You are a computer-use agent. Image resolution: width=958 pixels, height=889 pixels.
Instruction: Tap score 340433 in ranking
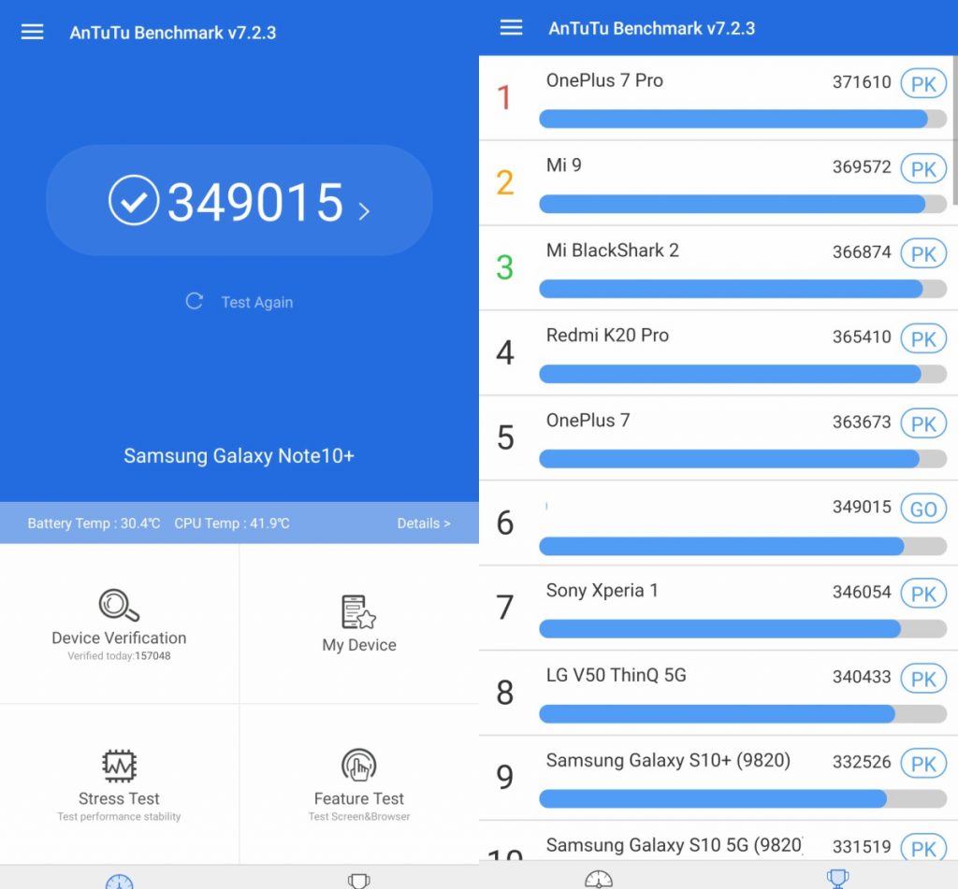862,677
